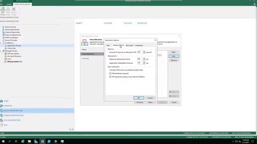Switch to the Home ribbon tab
Viewport: 257px width, 144px height.
click(x=9, y=4)
